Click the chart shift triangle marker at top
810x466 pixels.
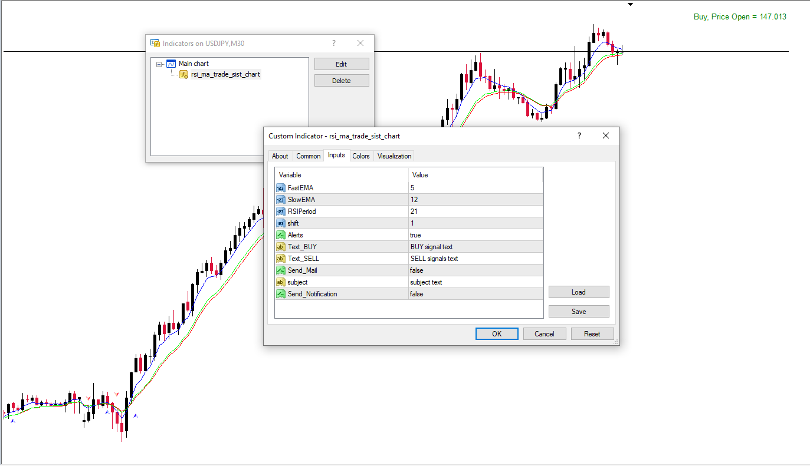(630, 5)
